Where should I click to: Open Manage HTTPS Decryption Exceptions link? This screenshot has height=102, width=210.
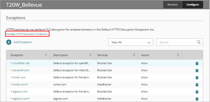pos(27,34)
